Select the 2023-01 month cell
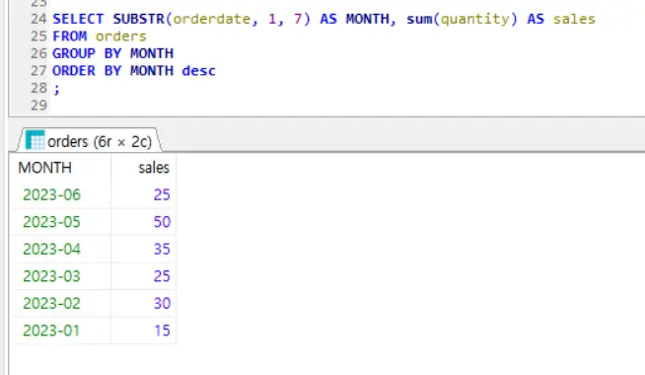 tap(61, 331)
